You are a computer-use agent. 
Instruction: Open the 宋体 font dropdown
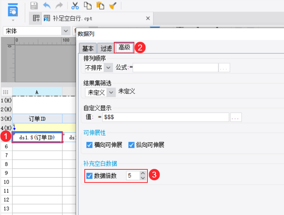(x=66, y=31)
